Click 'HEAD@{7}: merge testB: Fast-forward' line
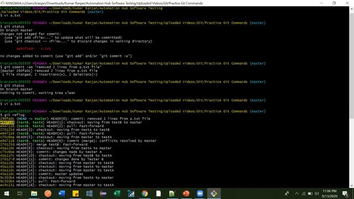Image resolution: width=354 pixels, height=199 pixels. click(x=51, y=144)
